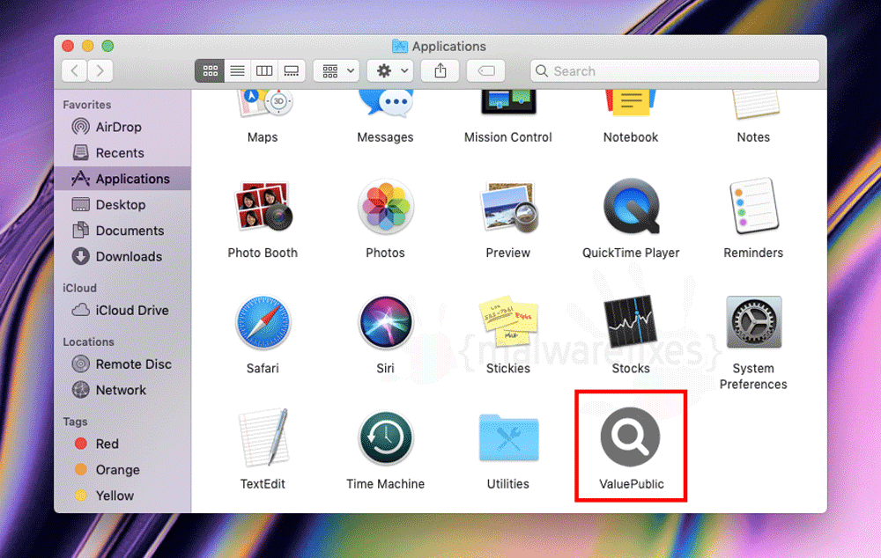Open the Action gear menu
The image size is (881, 558).
(x=390, y=70)
